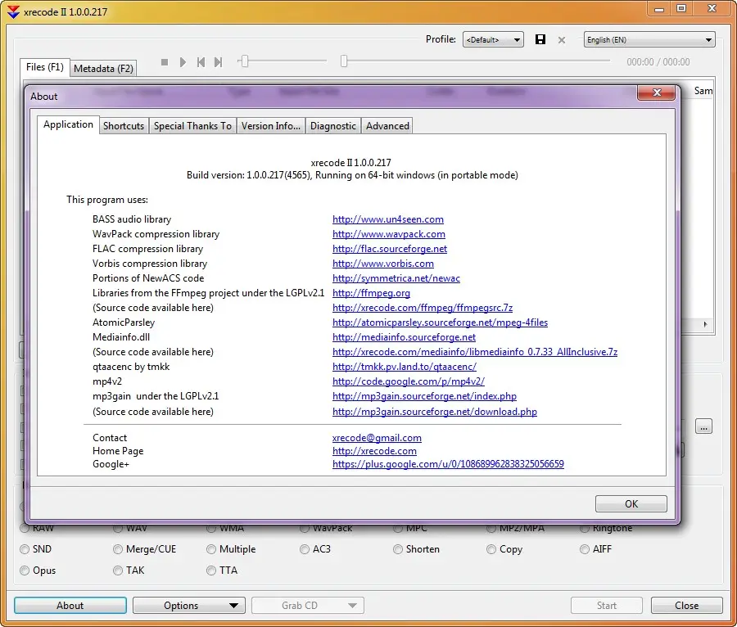Open the Options dropdown button
737x627 pixels.
pos(189,606)
